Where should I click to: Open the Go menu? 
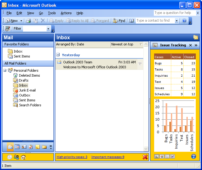tap(41, 13)
